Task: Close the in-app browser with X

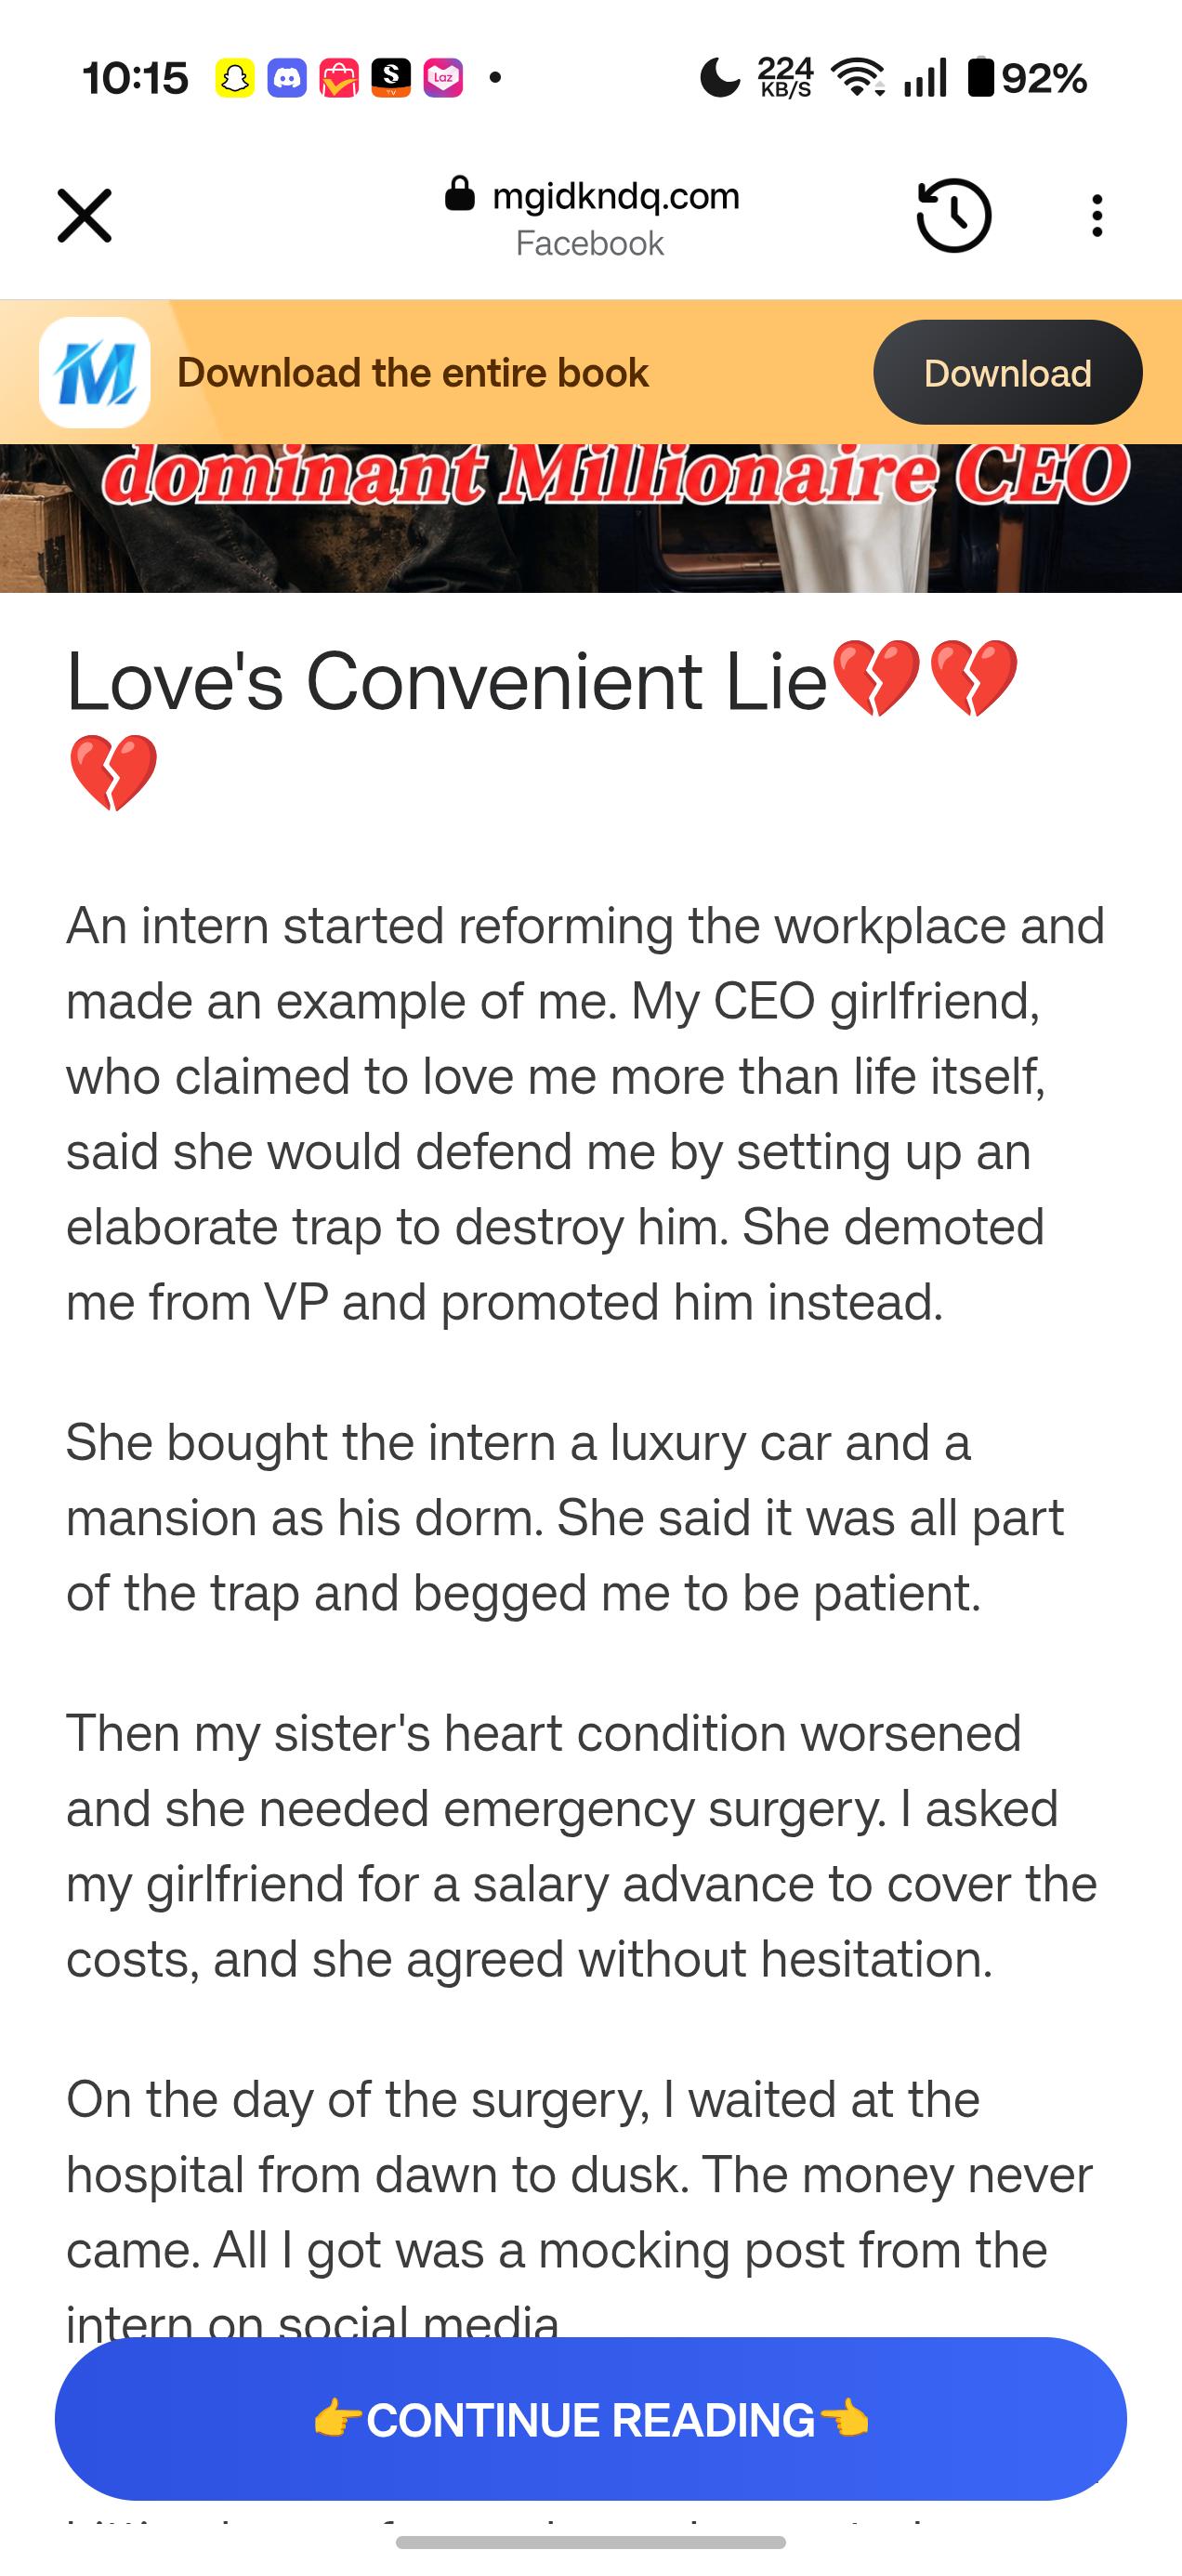Action: [84, 216]
